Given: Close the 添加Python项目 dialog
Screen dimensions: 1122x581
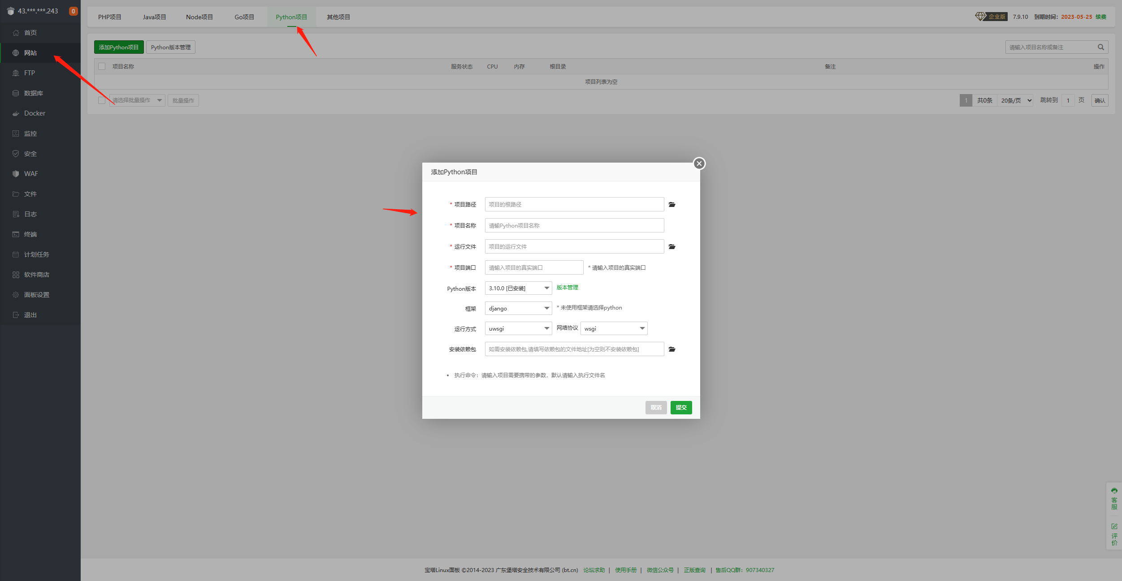Looking at the screenshot, I should pyautogui.click(x=699, y=164).
